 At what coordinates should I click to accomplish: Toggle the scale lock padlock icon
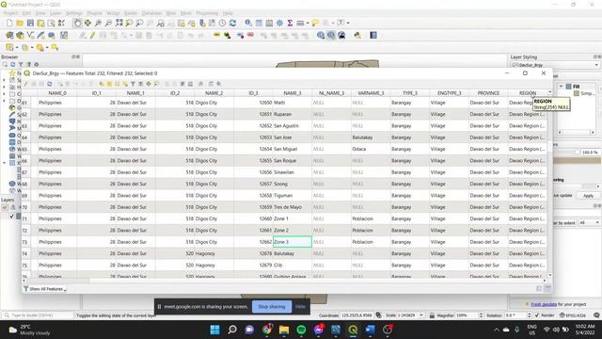point(432,315)
